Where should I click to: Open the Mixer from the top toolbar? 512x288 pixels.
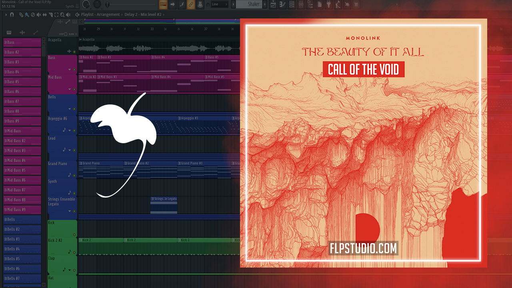click(x=301, y=4)
